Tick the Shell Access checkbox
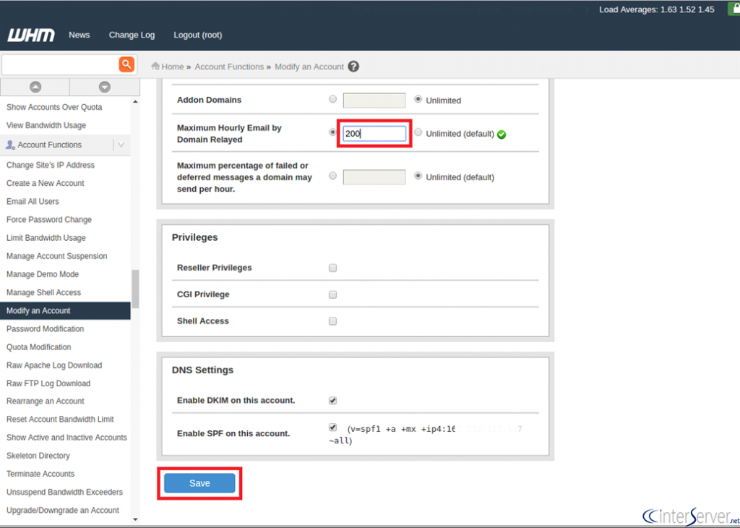 point(332,321)
